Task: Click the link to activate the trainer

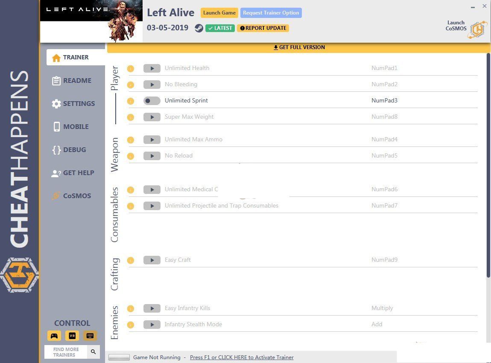Action: pos(242,357)
